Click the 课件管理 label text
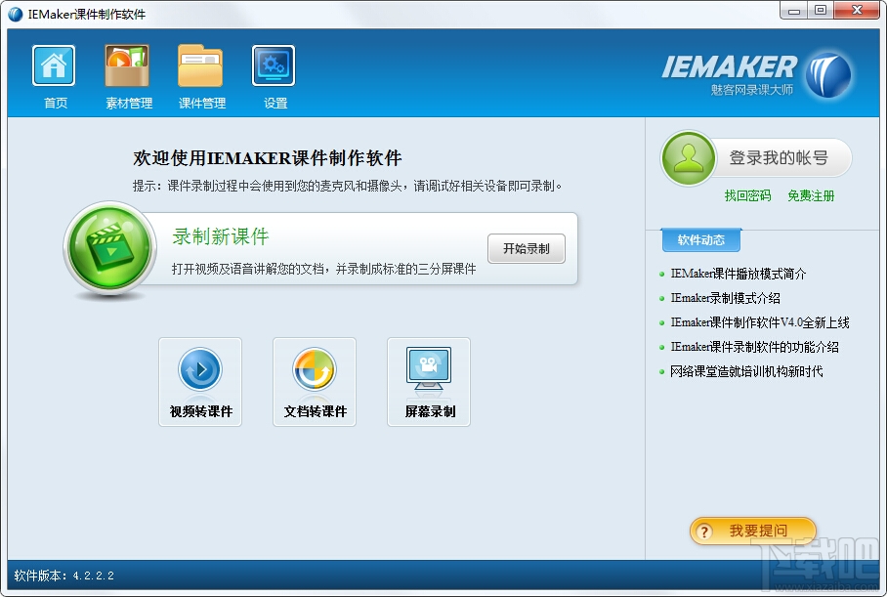This screenshot has height=597, width=887. click(202, 103)
